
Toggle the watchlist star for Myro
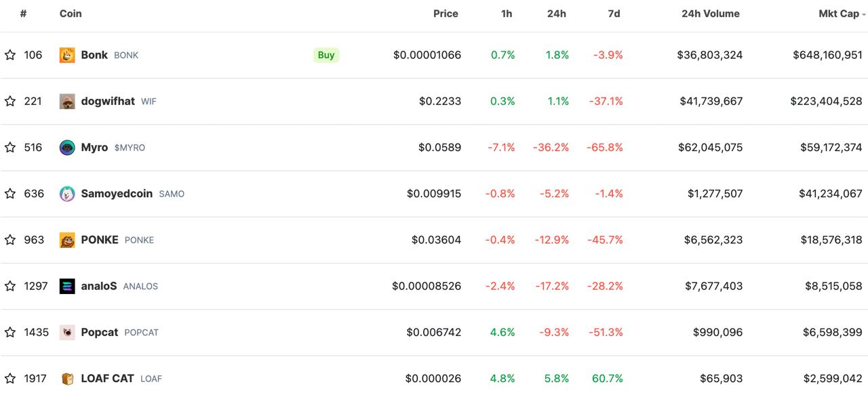click(10, 148)
